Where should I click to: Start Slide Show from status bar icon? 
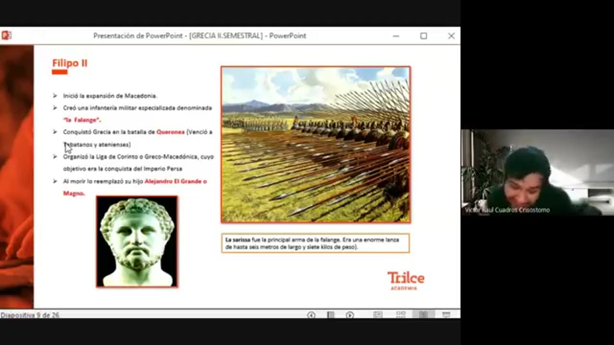coord(446,315)
